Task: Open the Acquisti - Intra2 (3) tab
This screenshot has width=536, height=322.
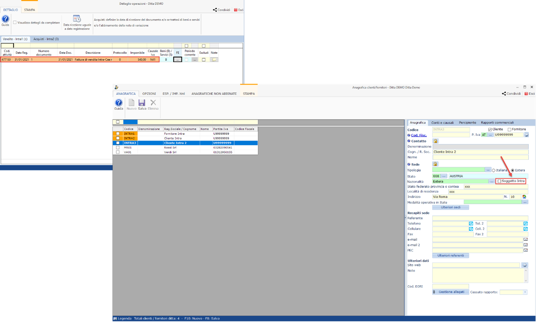Action: pos(46,39)
